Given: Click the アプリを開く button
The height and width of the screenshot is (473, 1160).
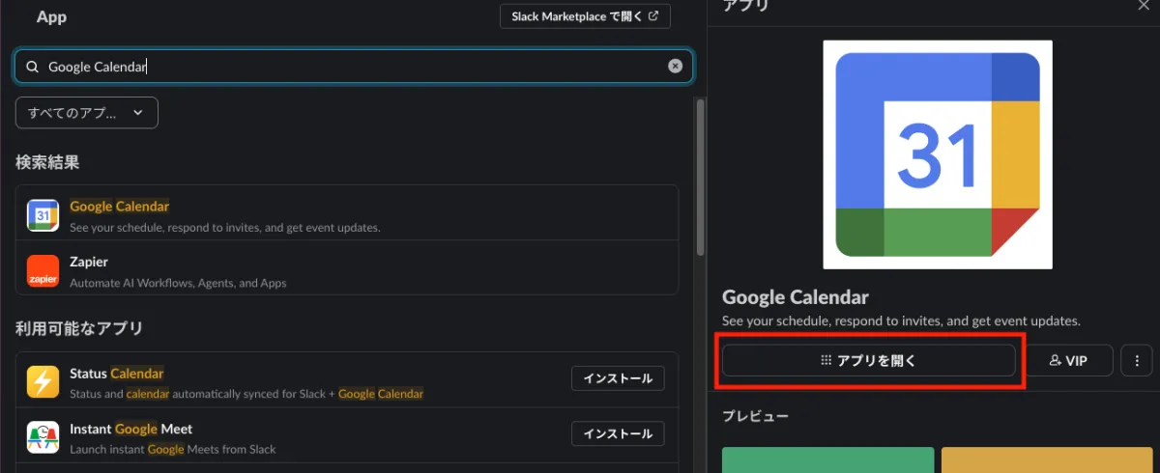Looking at the screenshot, I should [869, 360].
